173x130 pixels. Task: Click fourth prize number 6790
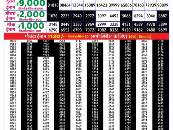coord(77,30)
